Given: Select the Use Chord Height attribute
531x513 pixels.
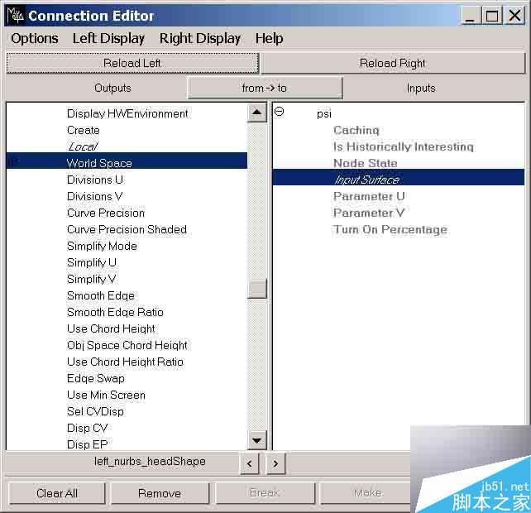Looking at the screenshot, I should (111, 328).
